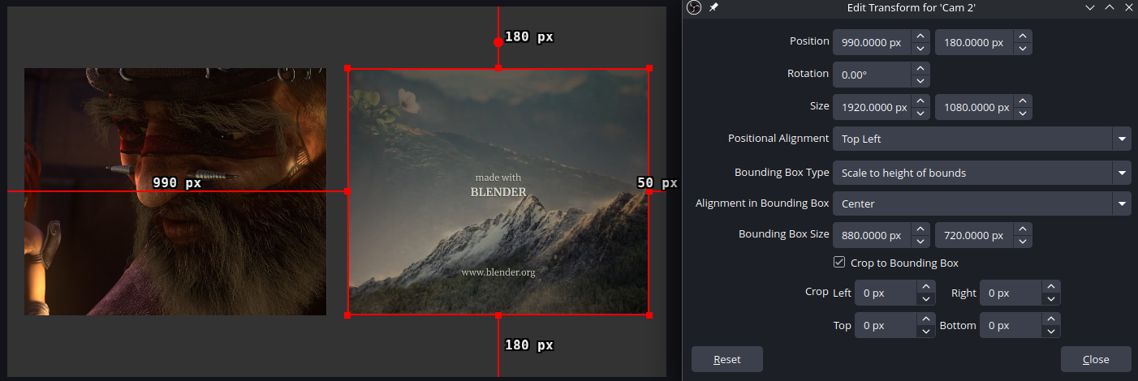Increase Position X with up arrow
This screenshot has width=1138, height=381.
coord(920,36)
